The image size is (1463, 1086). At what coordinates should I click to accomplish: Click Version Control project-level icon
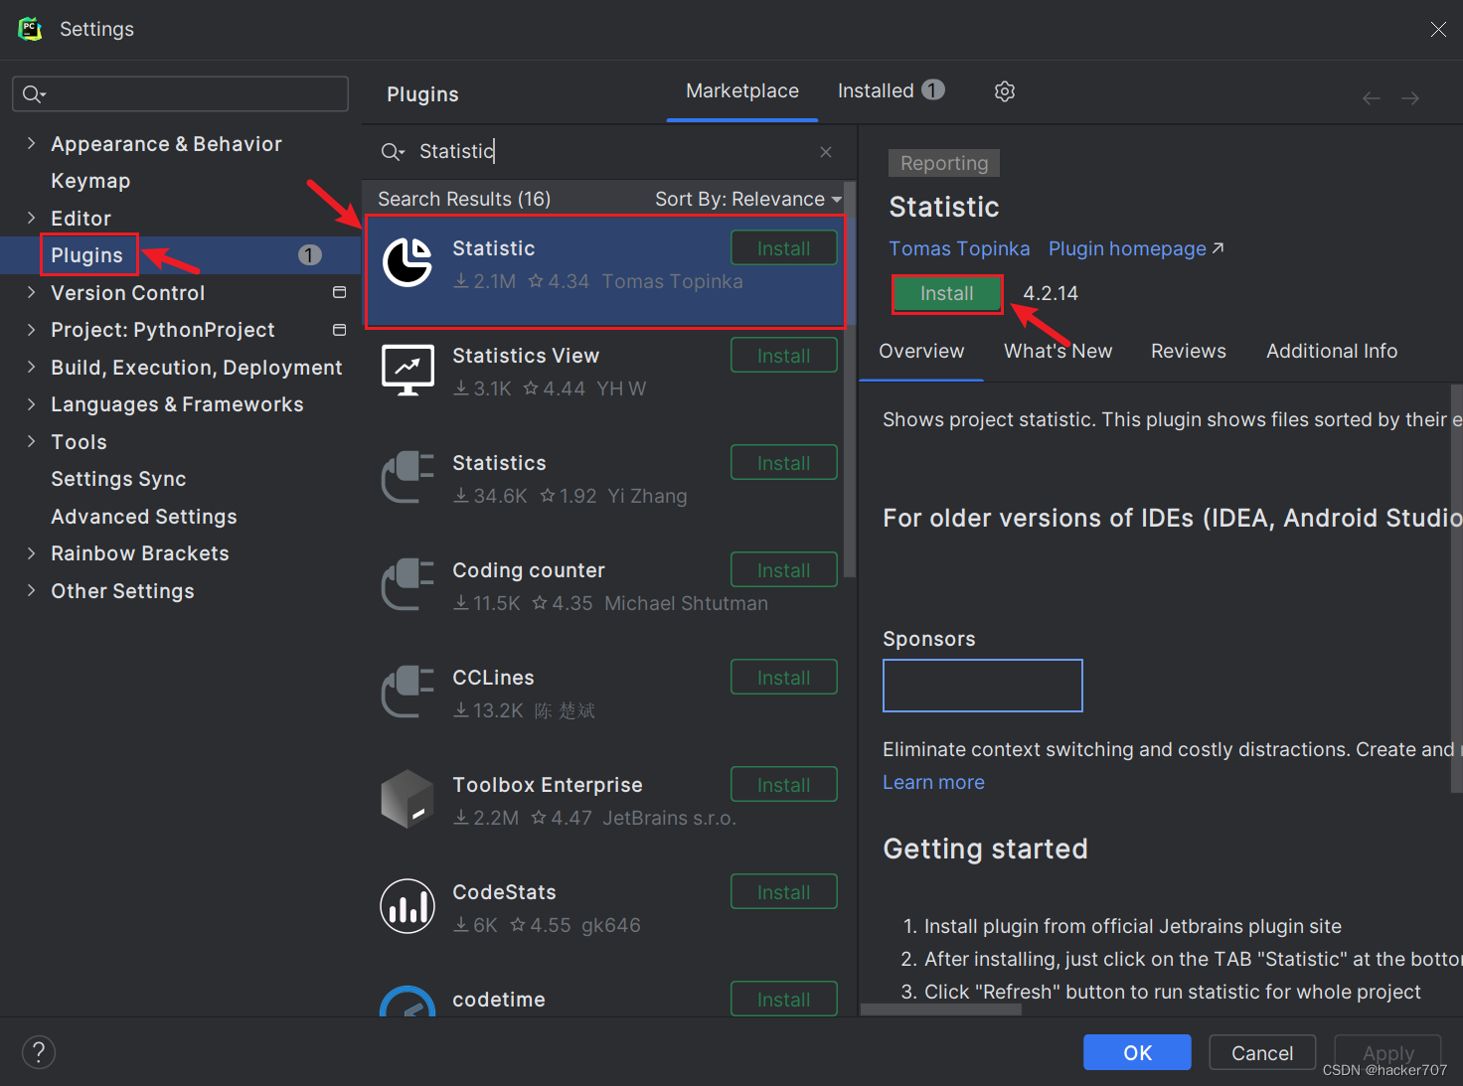[339, 292]
